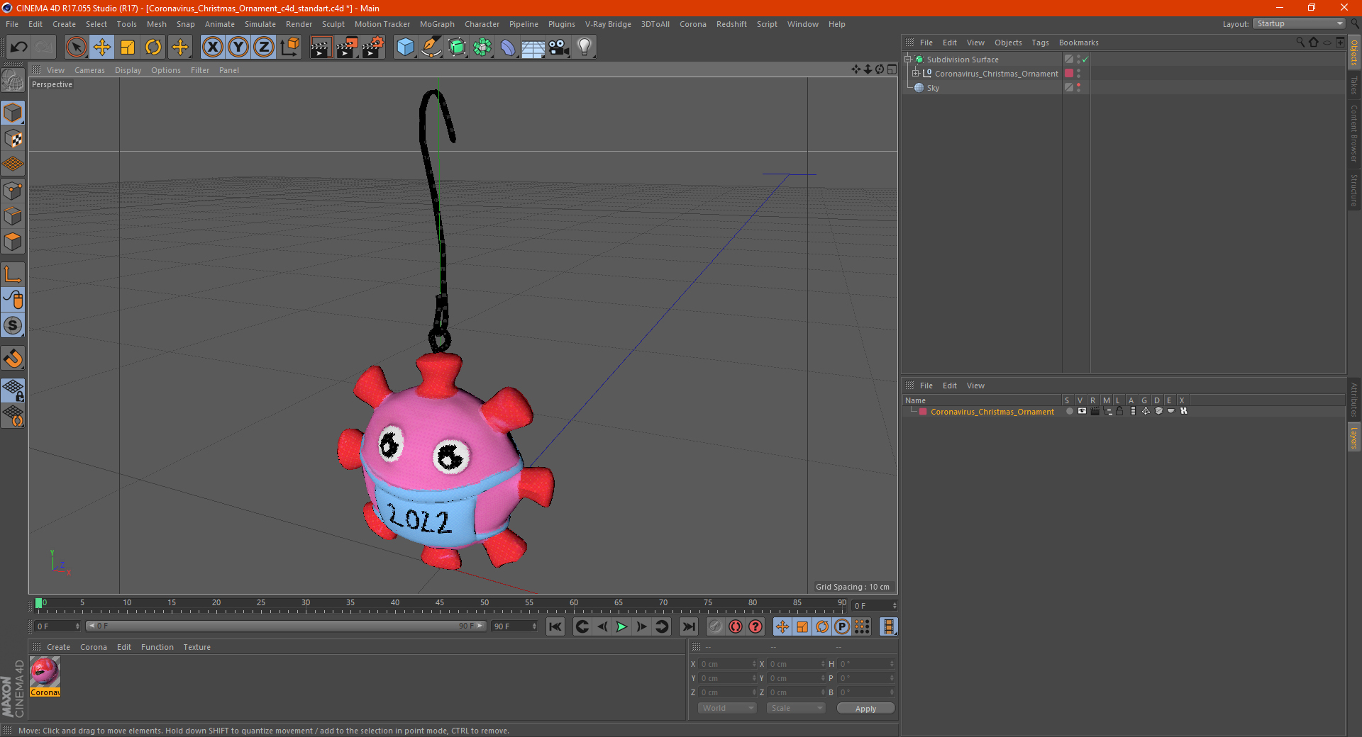This screenshot has width=1362, height=737.
Task: Click the preview range bar 0 F to 90 F
Action: (x=285, y=626)
